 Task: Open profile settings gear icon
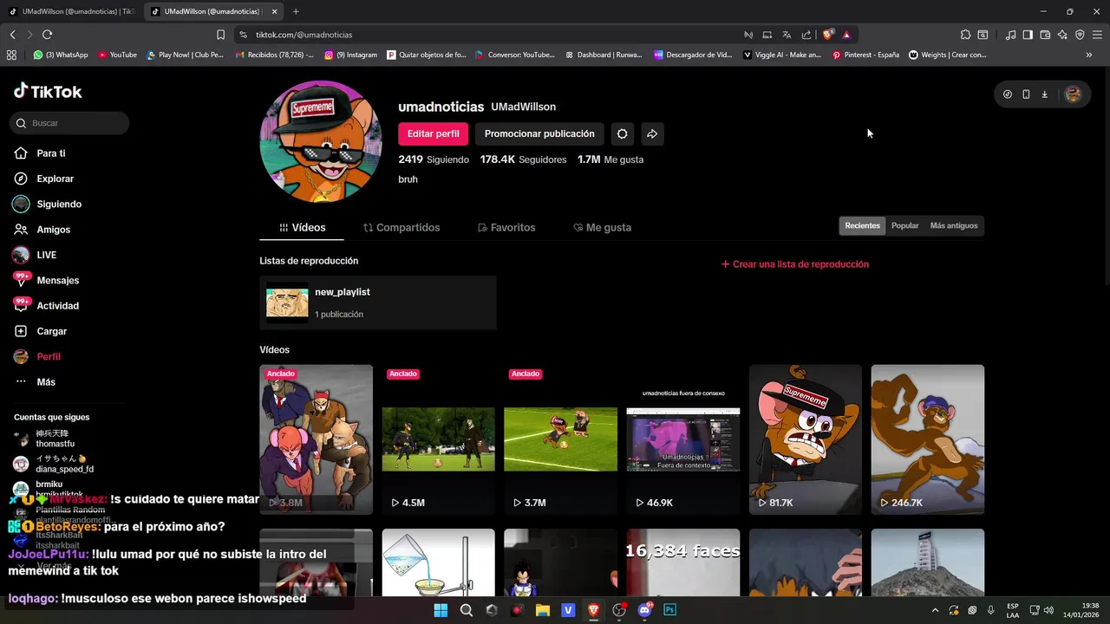(x=622, y=133)
